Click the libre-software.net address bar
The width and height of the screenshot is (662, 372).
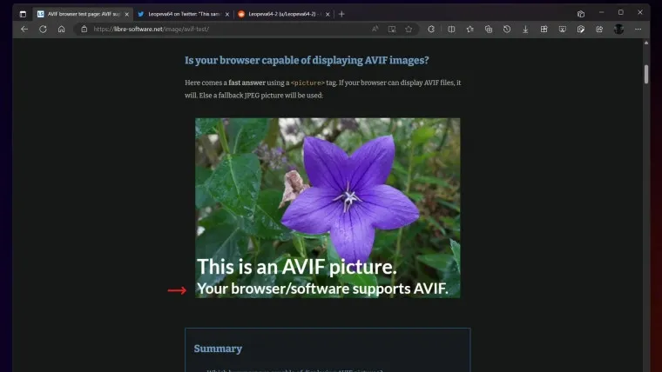tap(218, 29)
